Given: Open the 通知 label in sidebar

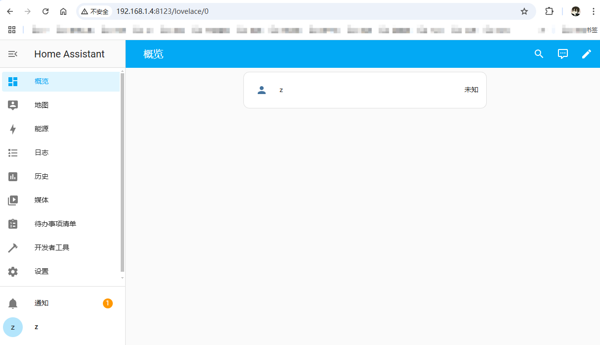Looking at the screenshot, I should (42, 303).
